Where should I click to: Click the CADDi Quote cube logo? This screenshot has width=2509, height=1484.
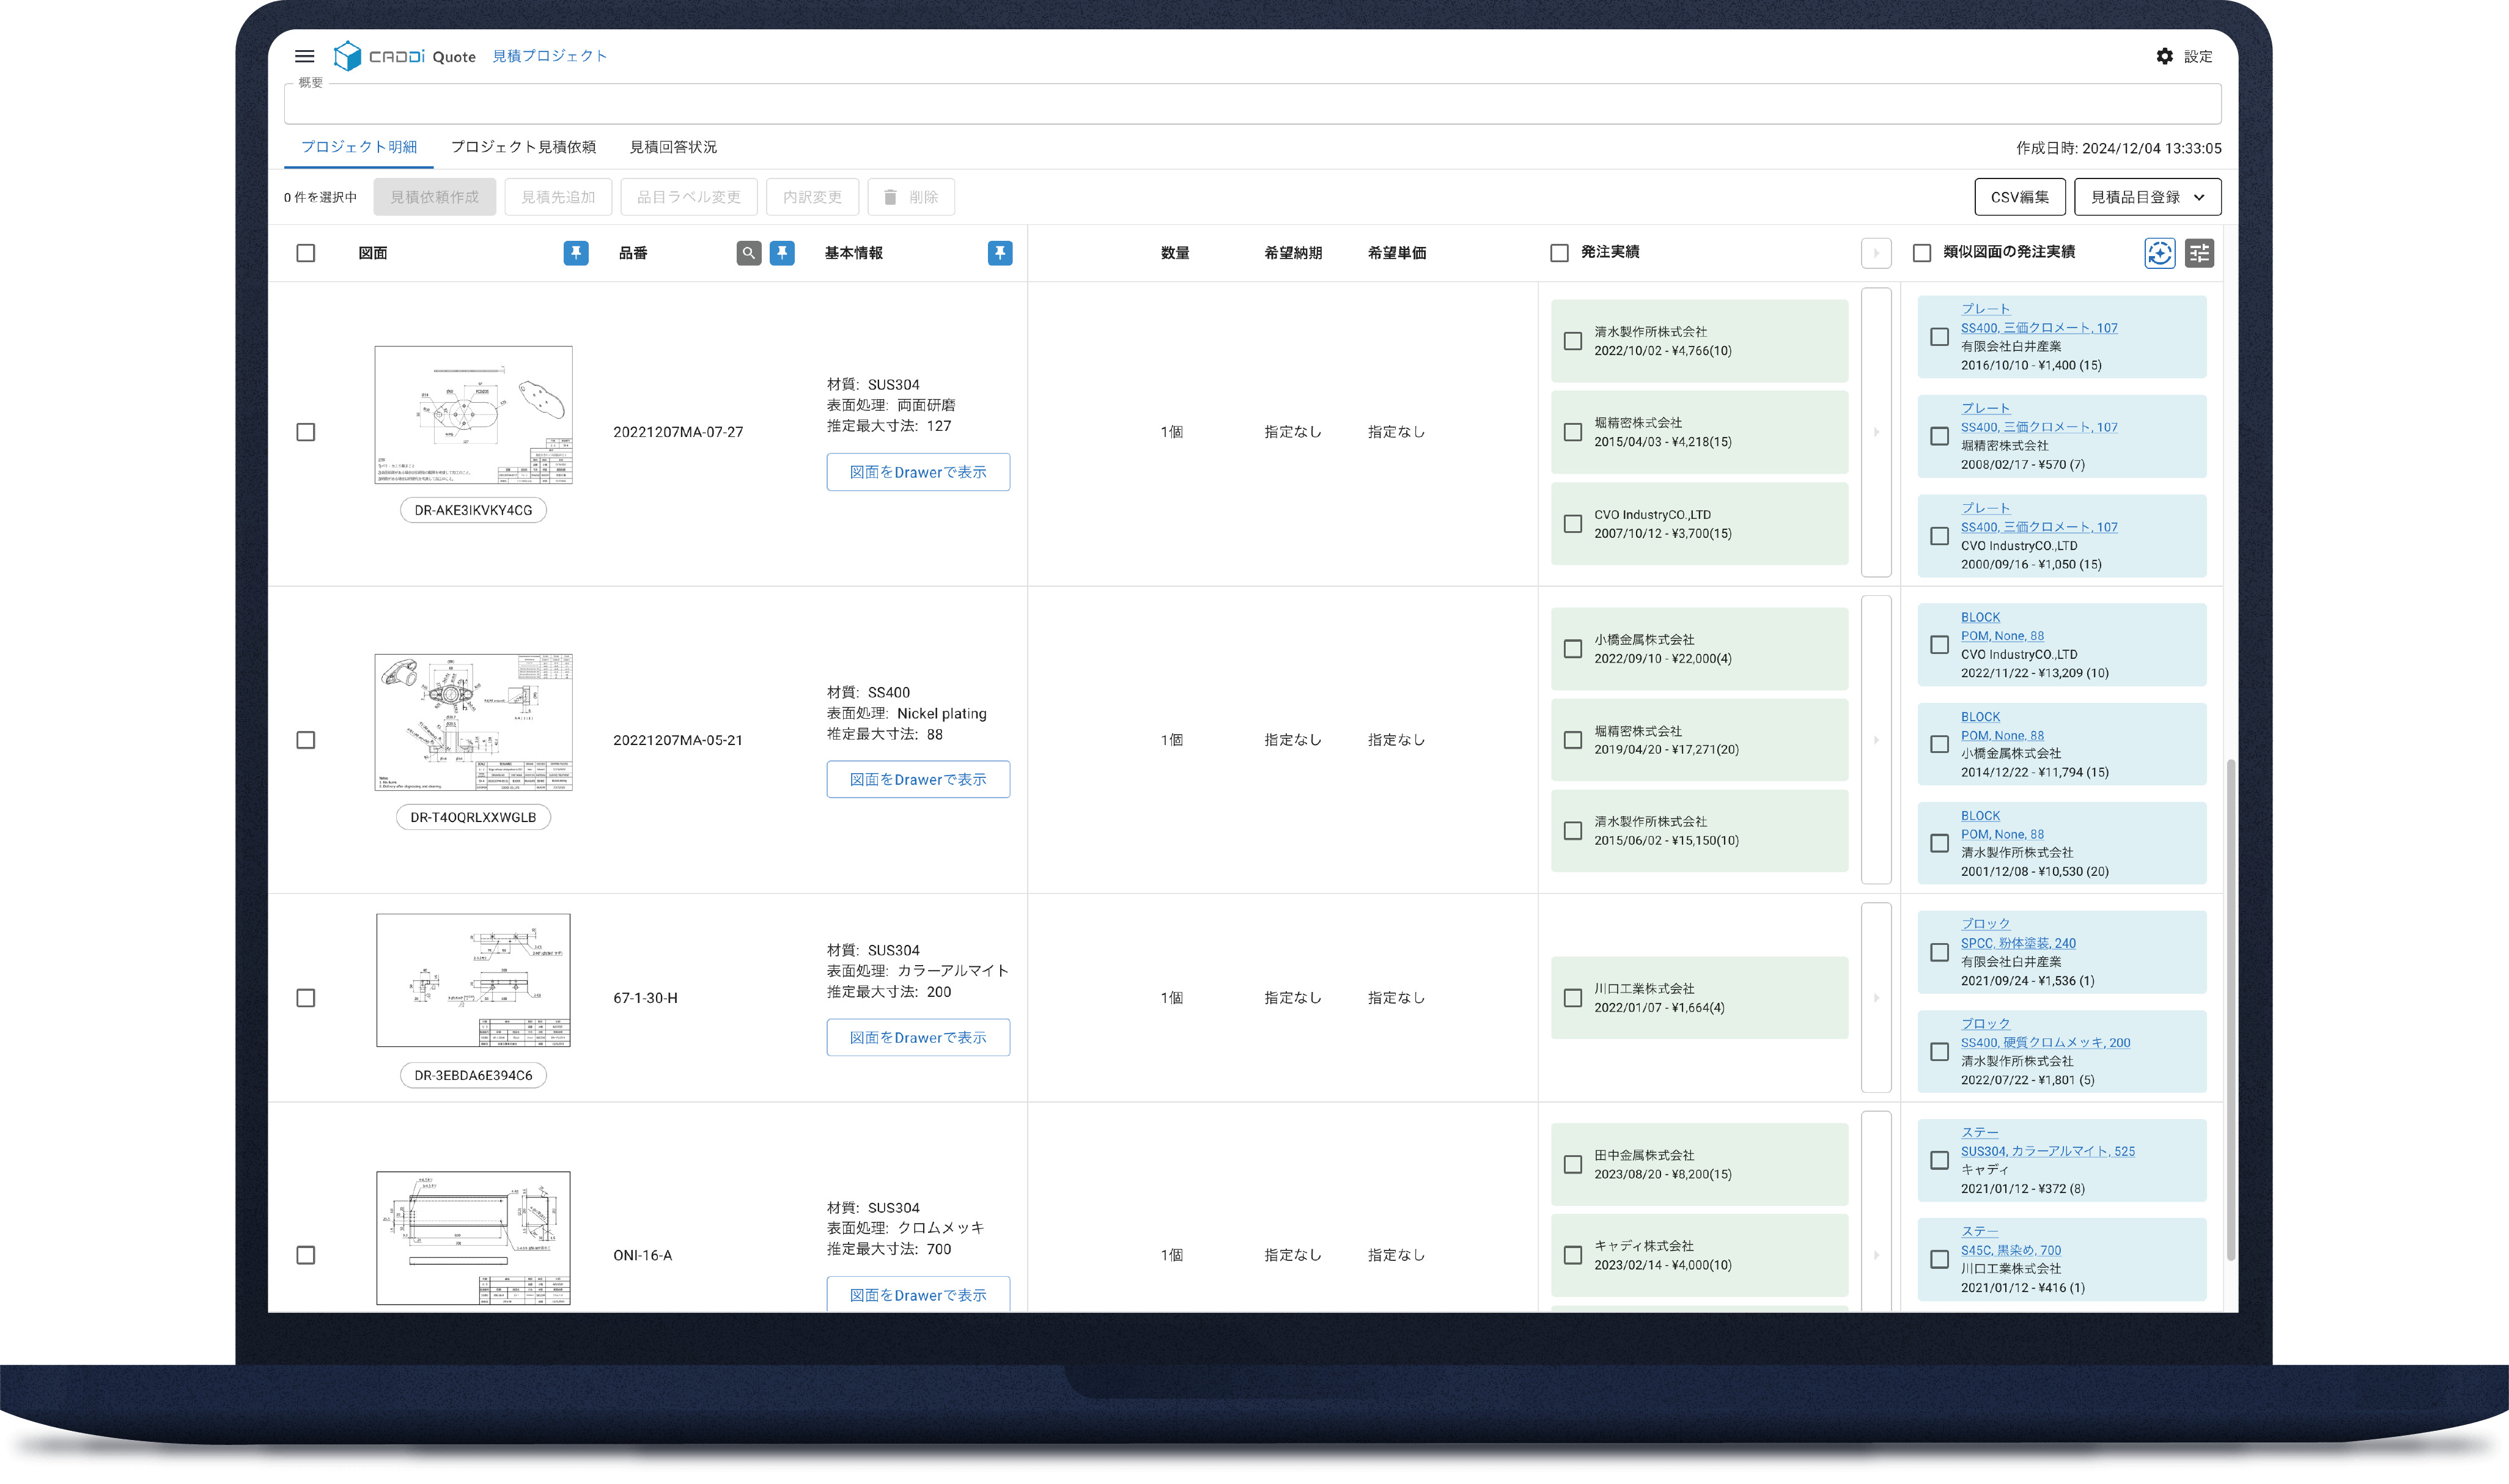346,56
